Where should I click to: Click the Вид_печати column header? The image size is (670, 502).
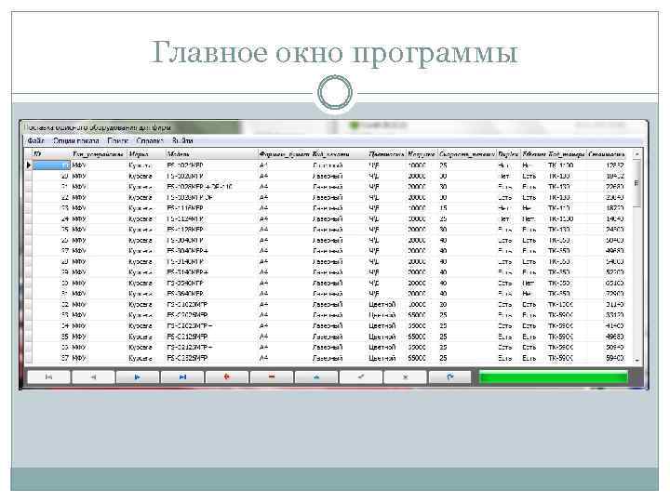(x=339, y=153)
